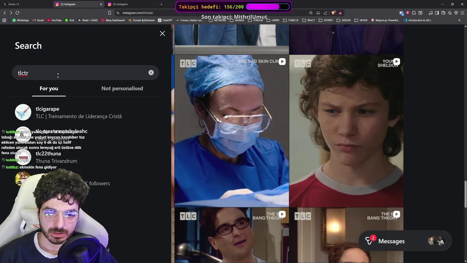Expand the REACT bookmarks folder
The image size is (467, 263).
pyautogui.click(x=309, y=20)
